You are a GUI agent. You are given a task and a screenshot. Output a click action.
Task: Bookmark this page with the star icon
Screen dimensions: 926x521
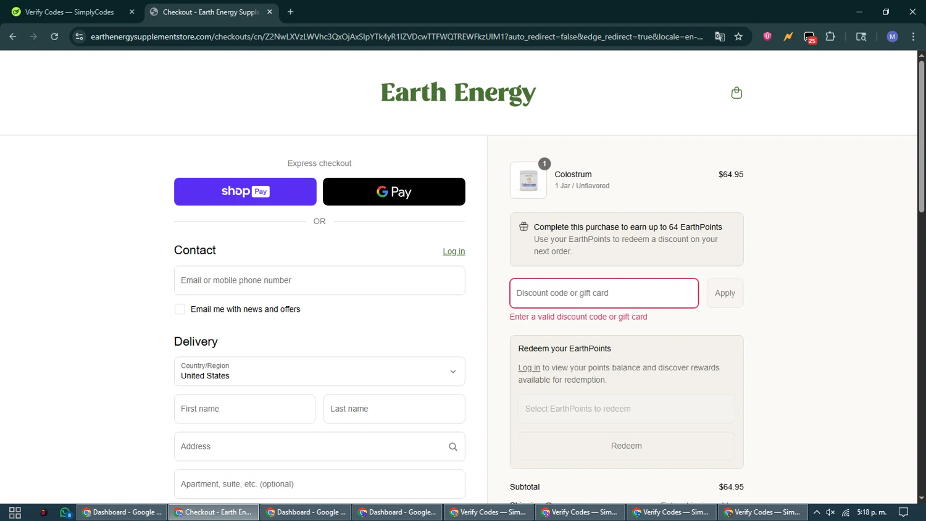738,36
